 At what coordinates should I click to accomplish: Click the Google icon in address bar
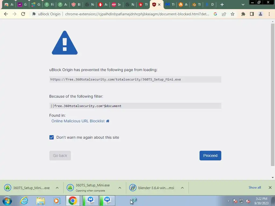click(215, 14)
